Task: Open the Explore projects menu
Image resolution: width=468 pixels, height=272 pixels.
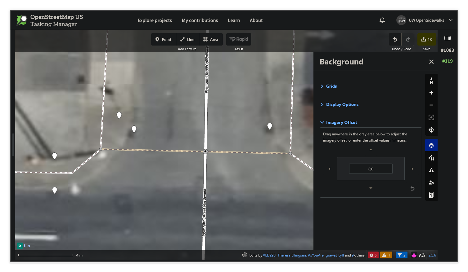Action: pos(155,20)
